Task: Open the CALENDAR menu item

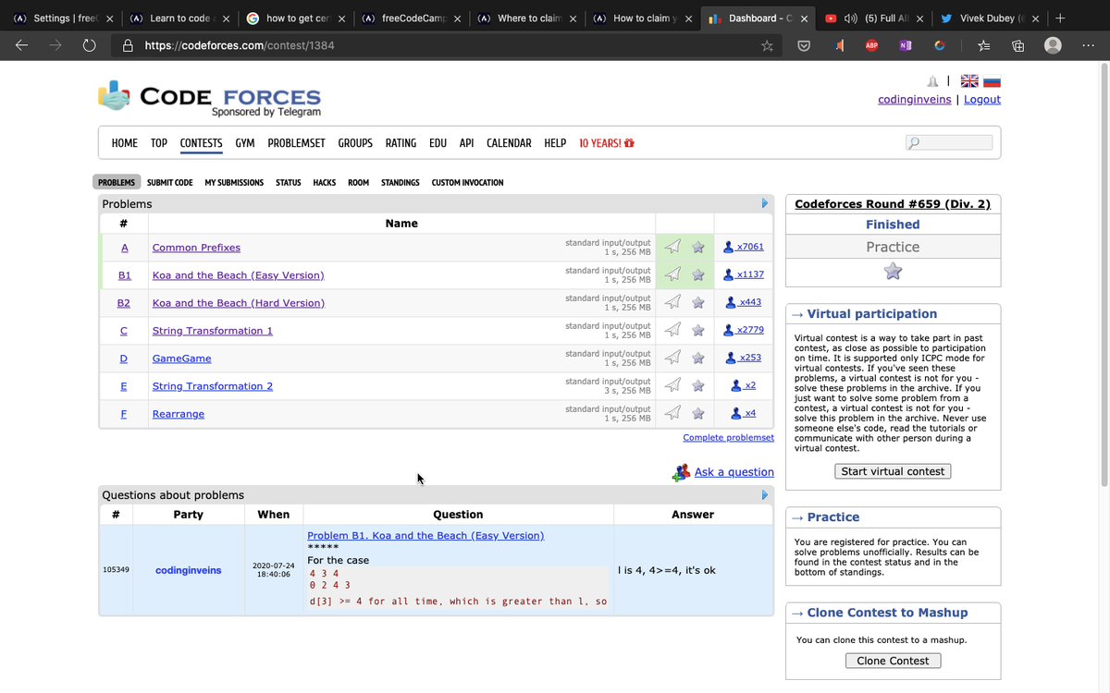Action: 509,143
